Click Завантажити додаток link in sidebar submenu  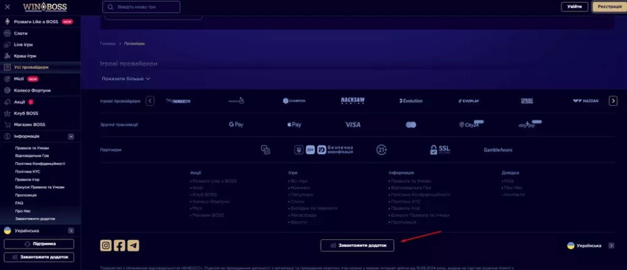[35, 219]
